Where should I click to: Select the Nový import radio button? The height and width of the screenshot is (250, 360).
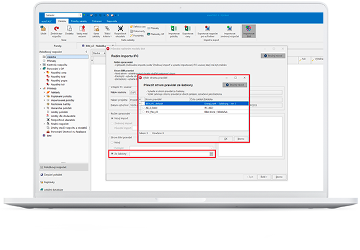(x=113, y=118)
